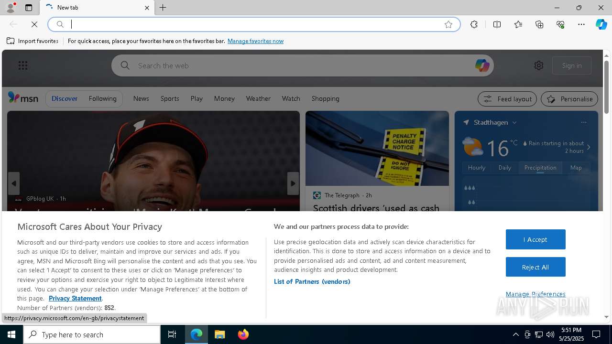This screenshot has height=344, width=612.
Task: Select the Map weather tab
Action: click(576, 168)
